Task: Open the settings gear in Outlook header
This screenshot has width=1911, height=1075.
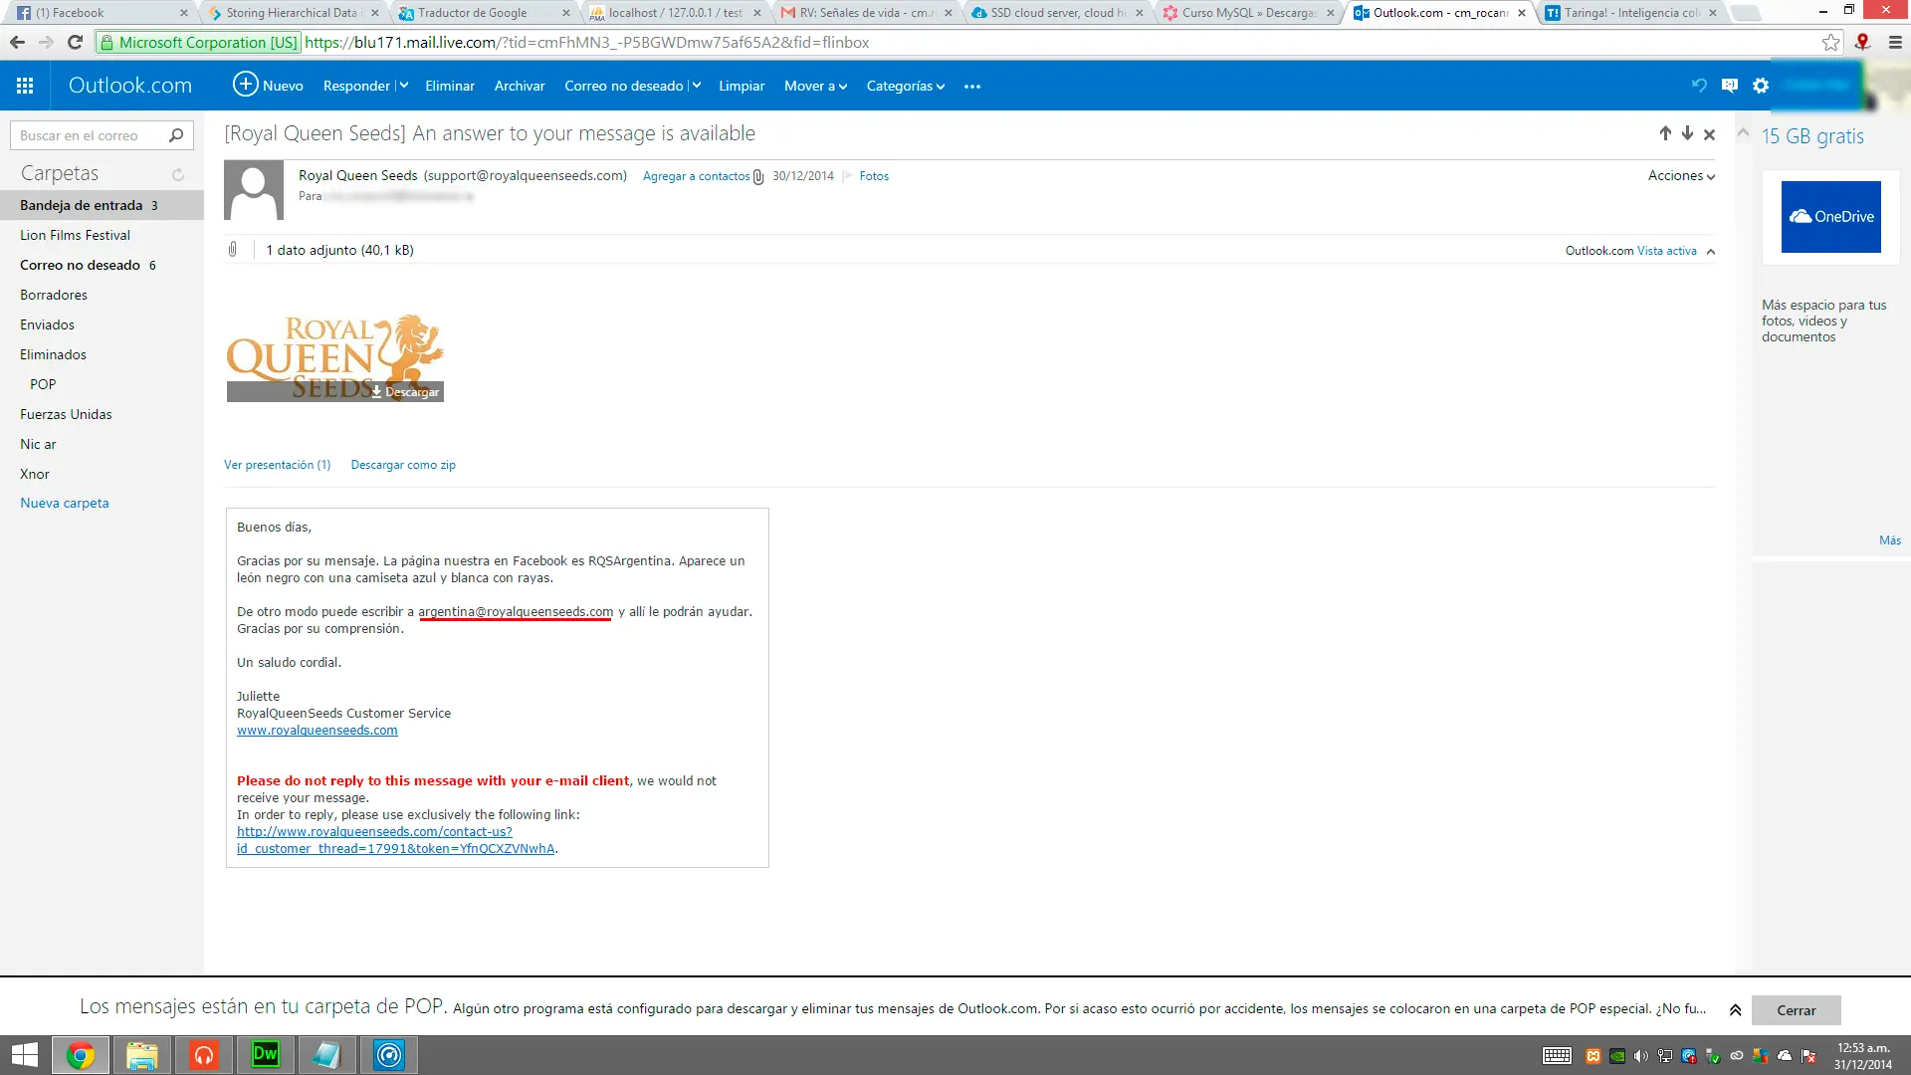Action: [x=1761, y=86]
